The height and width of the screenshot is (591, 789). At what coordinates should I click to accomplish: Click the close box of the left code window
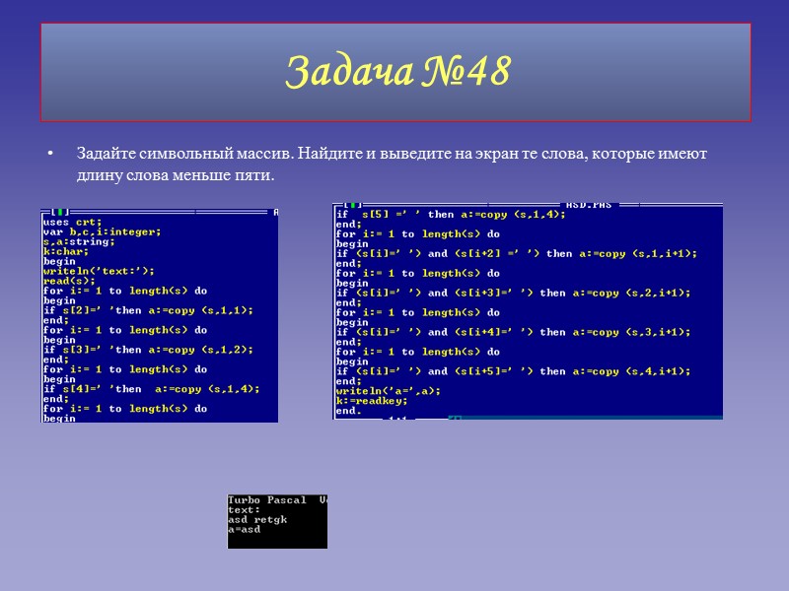[x=60, y=212]
